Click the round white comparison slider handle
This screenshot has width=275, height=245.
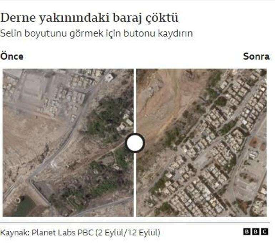click(x=135, y=143)
